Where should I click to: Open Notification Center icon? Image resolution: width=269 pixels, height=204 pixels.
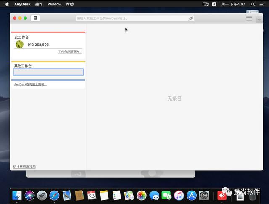[261, 4]
